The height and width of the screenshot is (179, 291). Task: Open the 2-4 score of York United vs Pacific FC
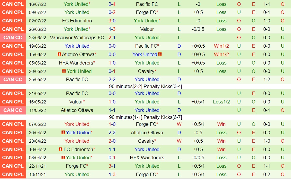point(112,4)
